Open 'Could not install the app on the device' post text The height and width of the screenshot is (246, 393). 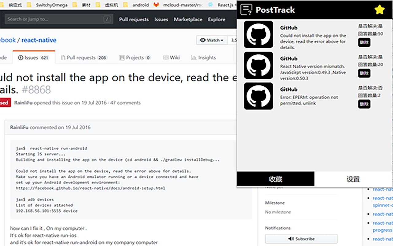313,42
